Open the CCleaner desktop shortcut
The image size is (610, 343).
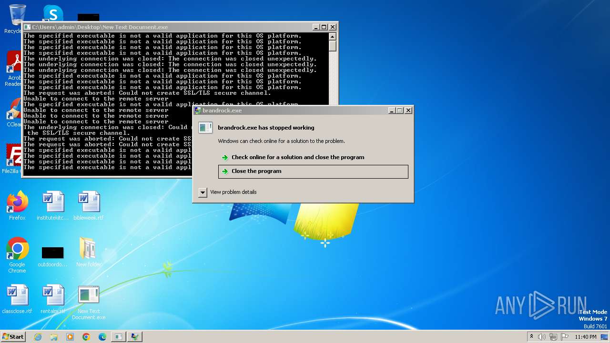point(14,112)
